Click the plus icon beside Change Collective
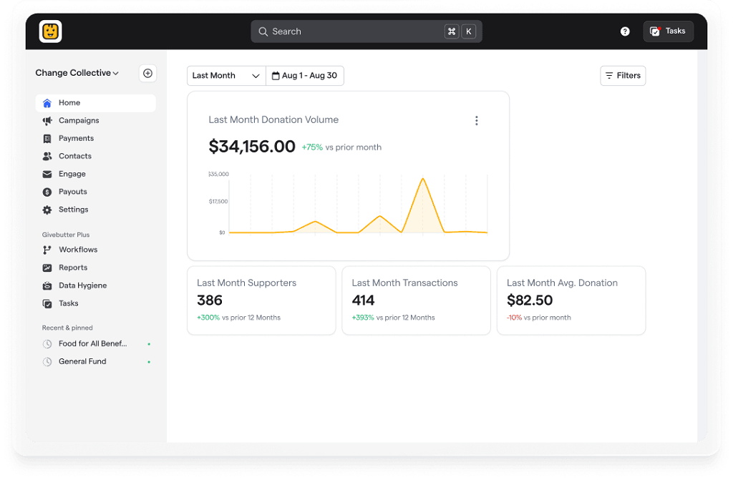The width and height of the screenshot is (733, 480). [x=147, y=73]
